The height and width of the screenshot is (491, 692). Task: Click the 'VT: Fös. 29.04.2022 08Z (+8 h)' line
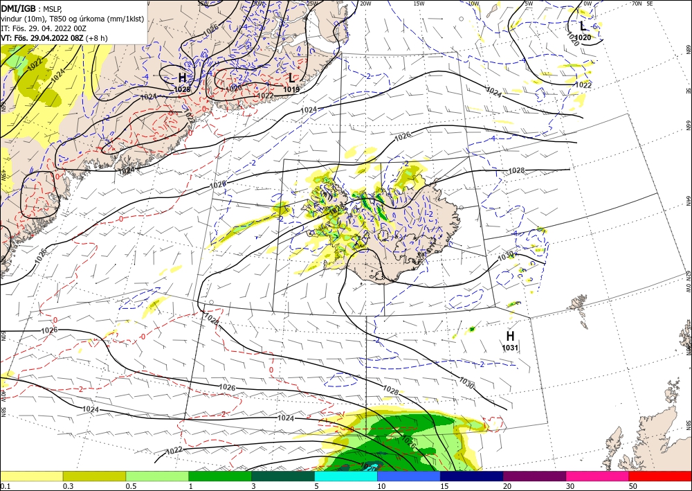point(54,38)
